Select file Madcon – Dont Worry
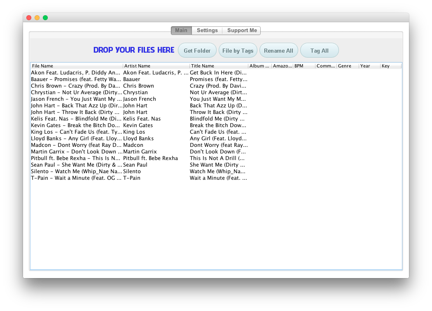Image resolution: width=432 pixels, height=311 pixels. click(77, 145)
